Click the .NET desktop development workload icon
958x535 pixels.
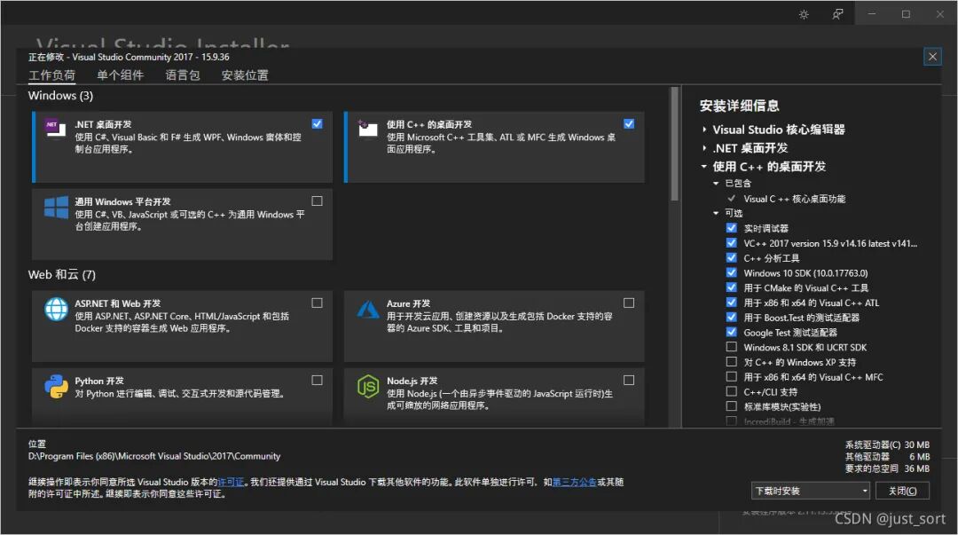tap(55, 129)
